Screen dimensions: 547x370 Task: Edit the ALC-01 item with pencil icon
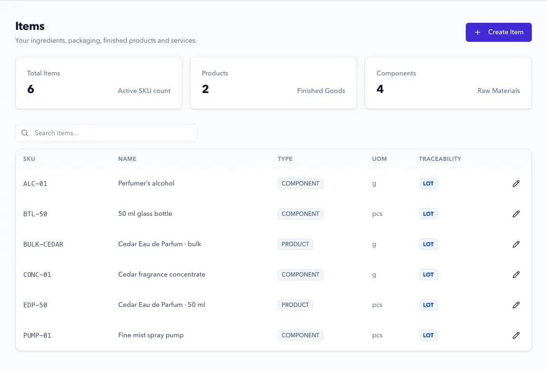click(x=516, y=184)
